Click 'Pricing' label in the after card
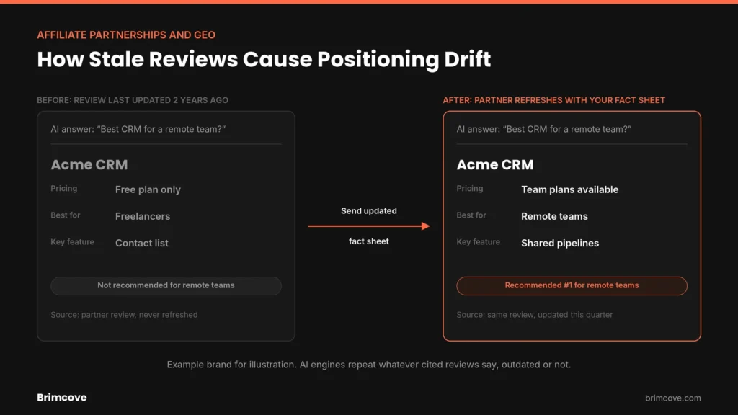Viewport: 738px width, 415px height. tap(470, 188)
